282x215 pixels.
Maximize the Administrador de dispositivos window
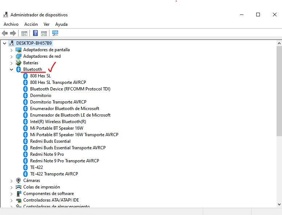click(258, 15)
